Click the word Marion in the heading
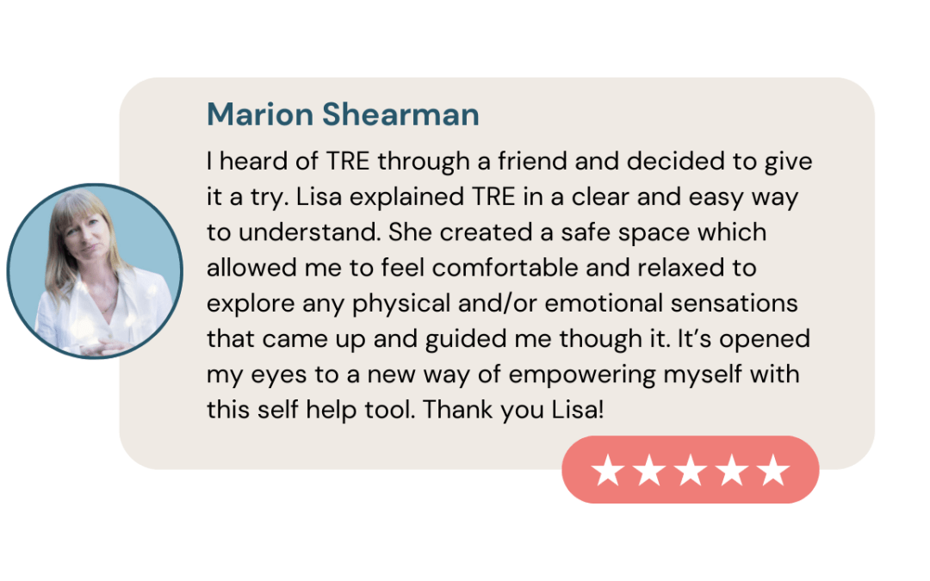Screen dimensions: 930x581 tap(259, 114)
